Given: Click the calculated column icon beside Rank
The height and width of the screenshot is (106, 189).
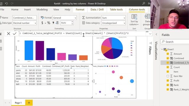Looking at the screenshot, I should (x=171, y=85).
